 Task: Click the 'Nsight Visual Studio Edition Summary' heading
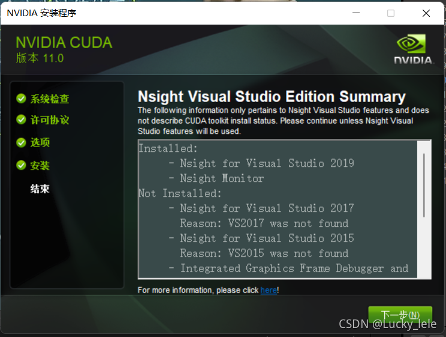(x=272, y=97)
